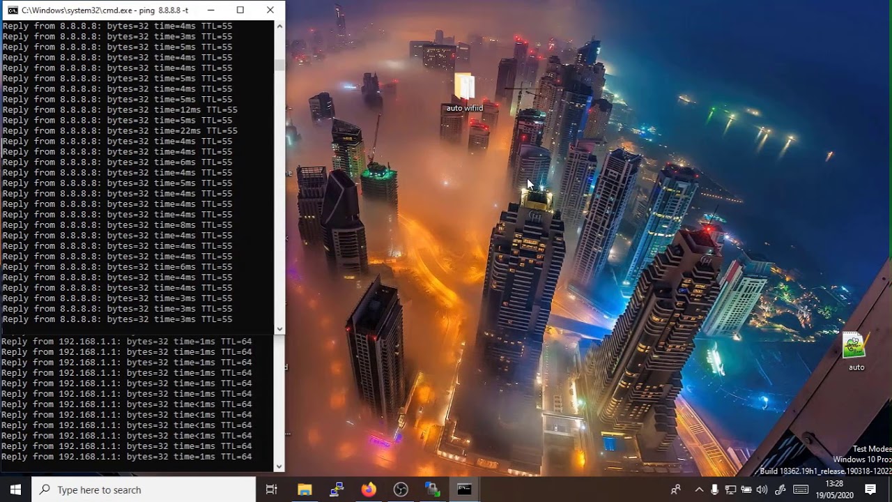
Task: Launch File Explorer from the taskbar
Action: [x=305, y=489]
